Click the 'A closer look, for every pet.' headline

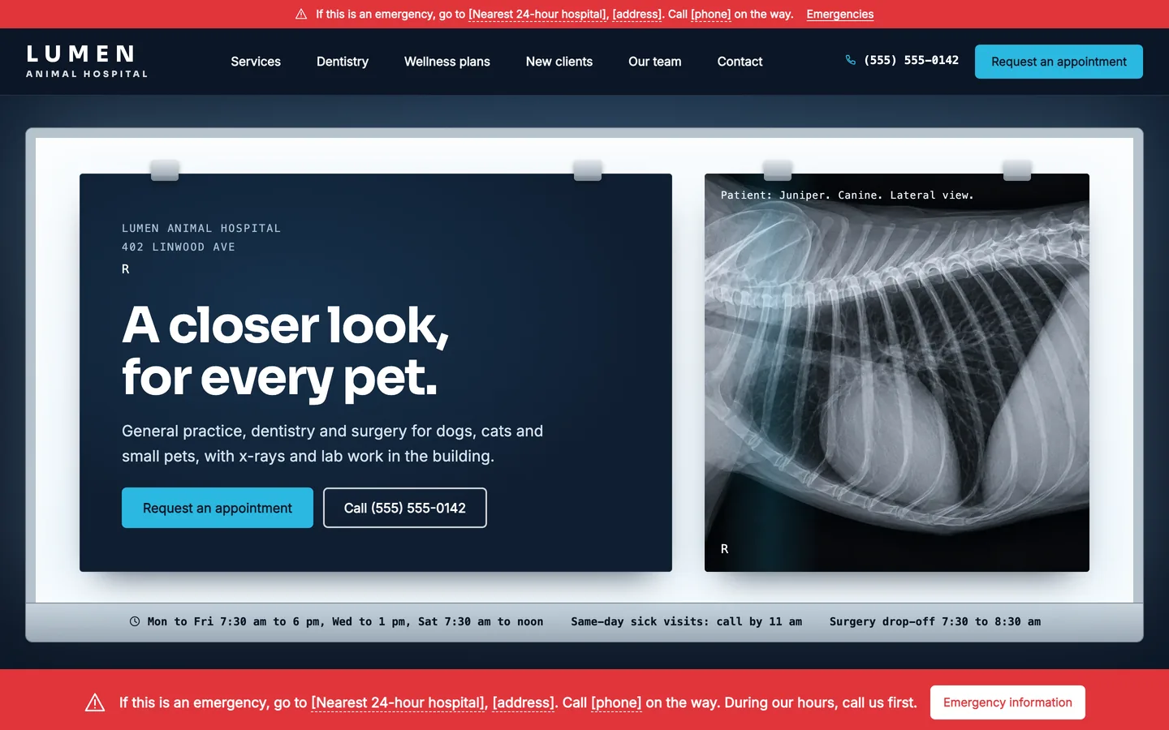tap(285, 351)
